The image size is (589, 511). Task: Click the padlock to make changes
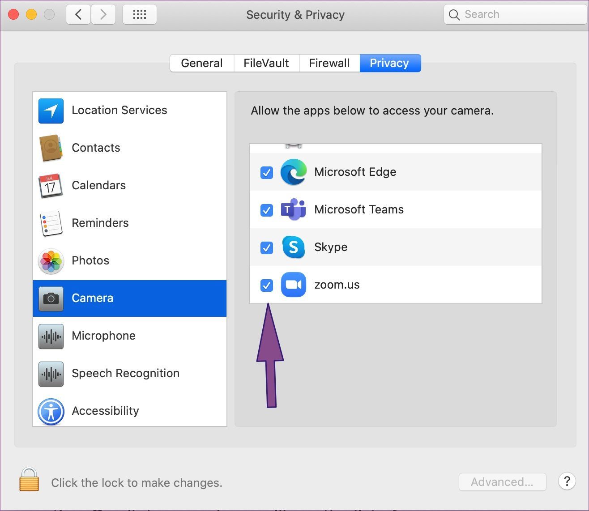click(x=29, y=480)
